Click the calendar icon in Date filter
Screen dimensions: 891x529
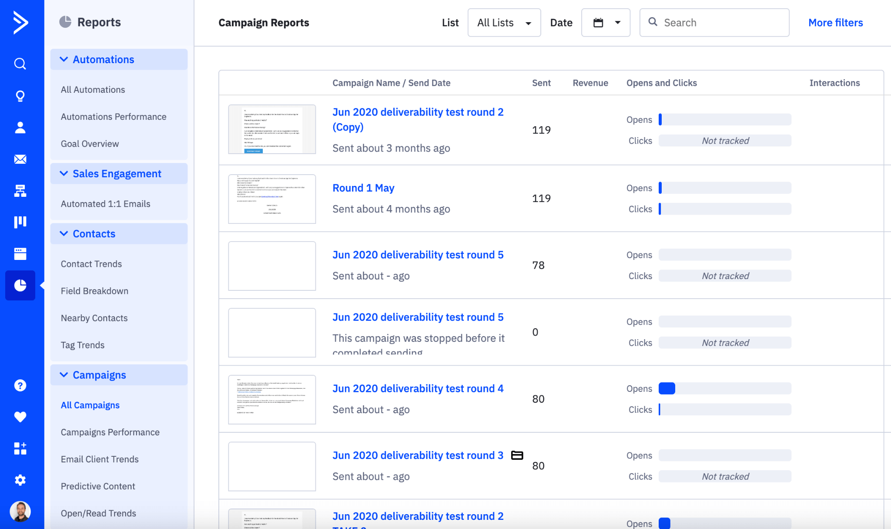pos(598,23)
